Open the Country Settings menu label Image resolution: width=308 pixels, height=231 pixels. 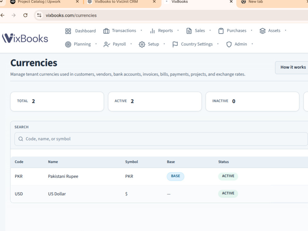point(197,44)
